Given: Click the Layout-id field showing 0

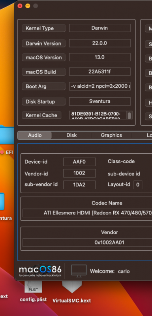Looking at the screenshot, I should tap(138, 185).
